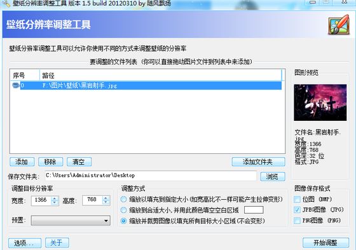
Task: Select scale-to-fit with color fill radio option
Action: [x=123, y=210]
